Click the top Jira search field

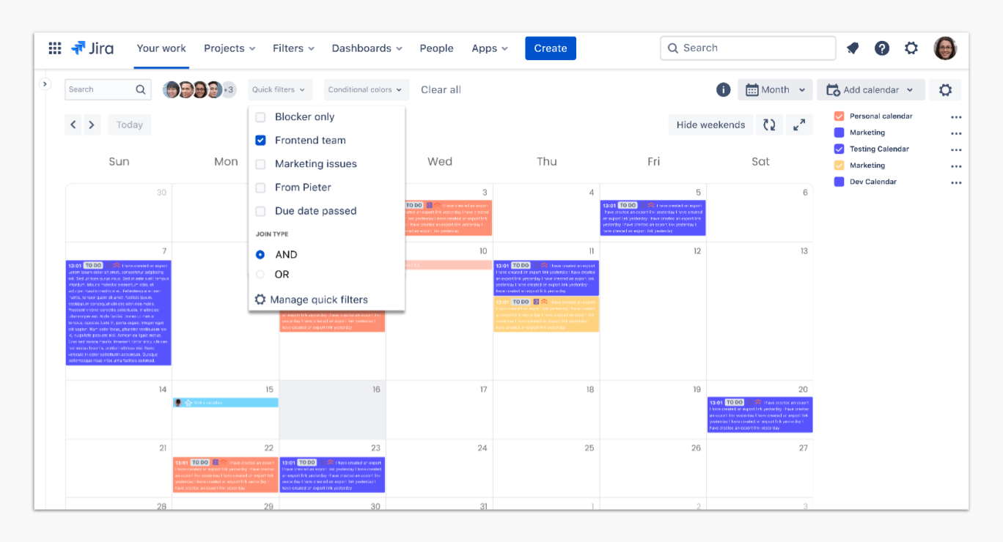pos(748,48)
